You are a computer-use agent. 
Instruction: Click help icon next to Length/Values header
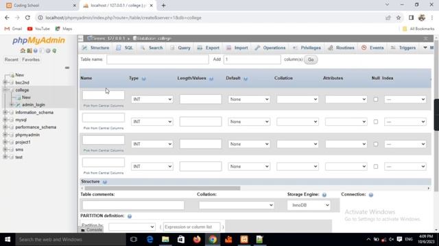pyautogui.click(x=211, y=79)
